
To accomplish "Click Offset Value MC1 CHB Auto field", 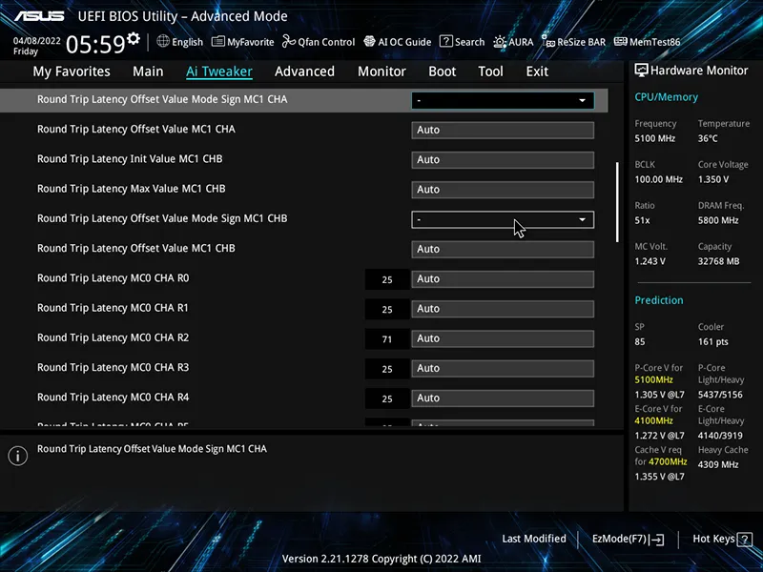I will tap(503, 249).
